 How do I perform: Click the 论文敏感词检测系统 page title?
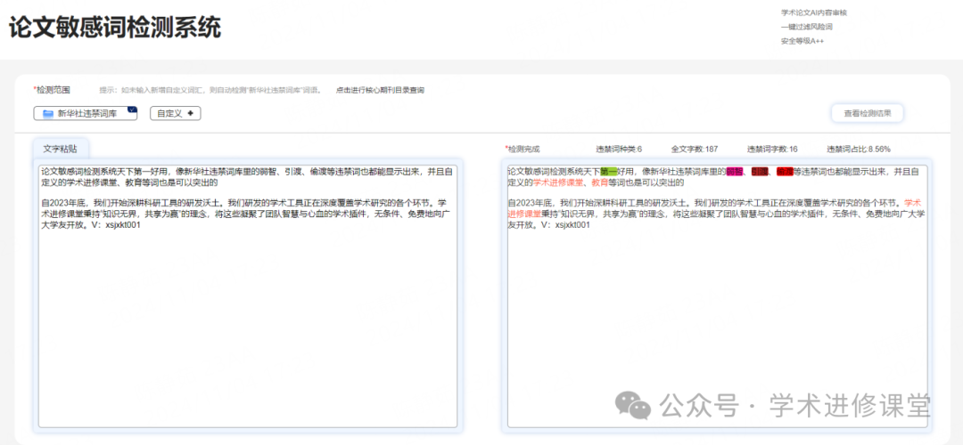pos(115,28)
